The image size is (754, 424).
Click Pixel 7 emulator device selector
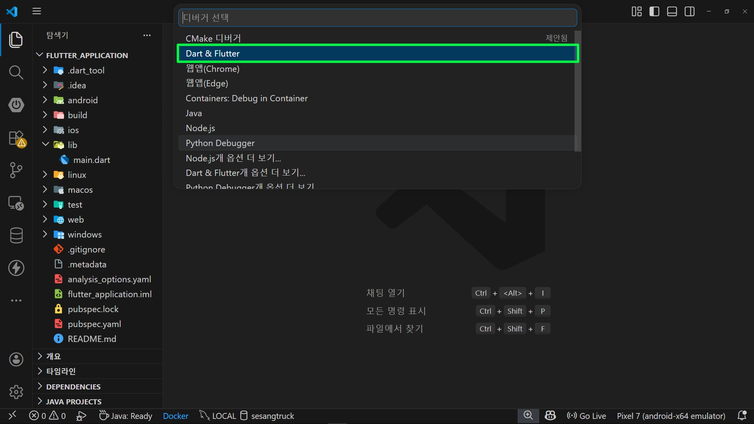671,416
